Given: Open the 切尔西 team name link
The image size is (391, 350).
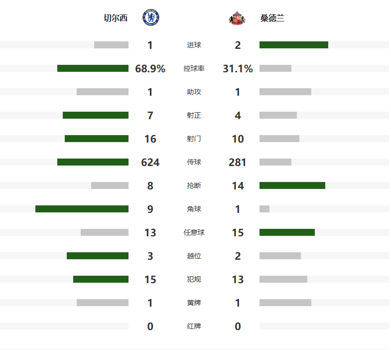Looking at the screenshot, I should [x=116, y=18].
